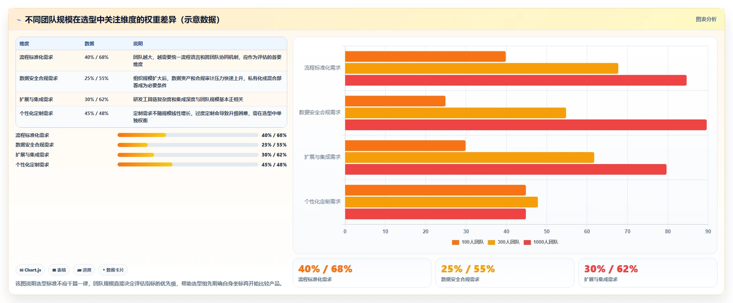Image resolution: width=733 pixels, height=303 pixels.
Task: Click the 1000人团队 bar for 扩展与集成需求
Action: tap(506, 170)
